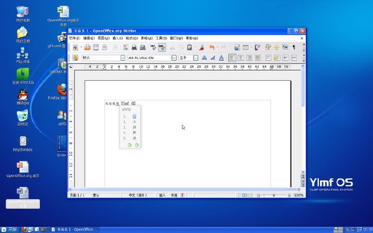Viewport: 373px width, 233px height.
Task: Open the 格式(O) menu
Action: (x=132, y=38)
